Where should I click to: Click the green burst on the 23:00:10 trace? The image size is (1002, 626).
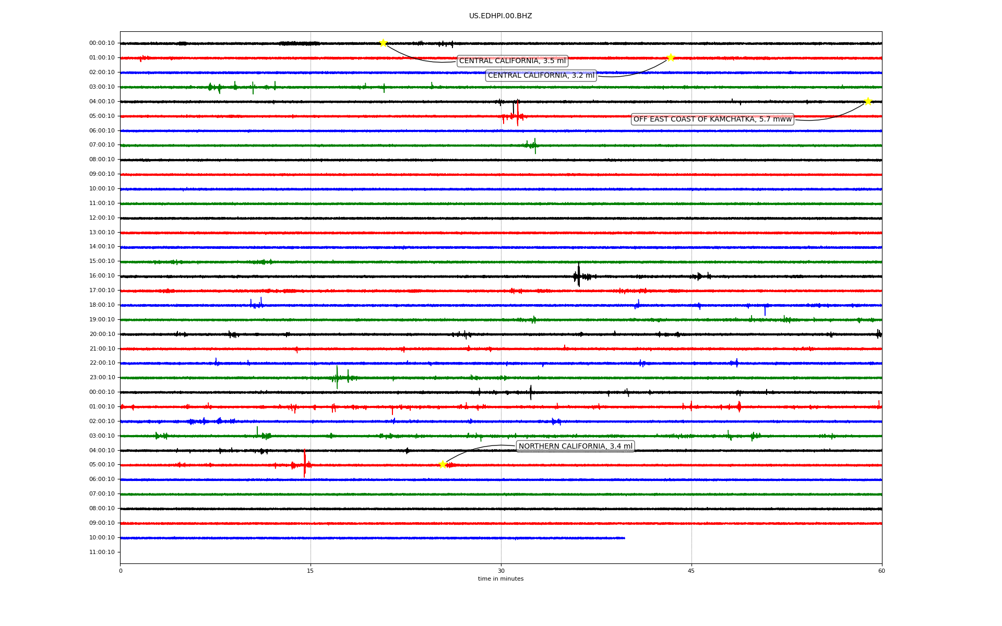coord(337,377)
